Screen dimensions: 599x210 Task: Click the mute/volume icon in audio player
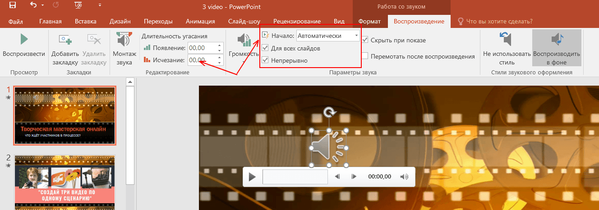(404, 177)
